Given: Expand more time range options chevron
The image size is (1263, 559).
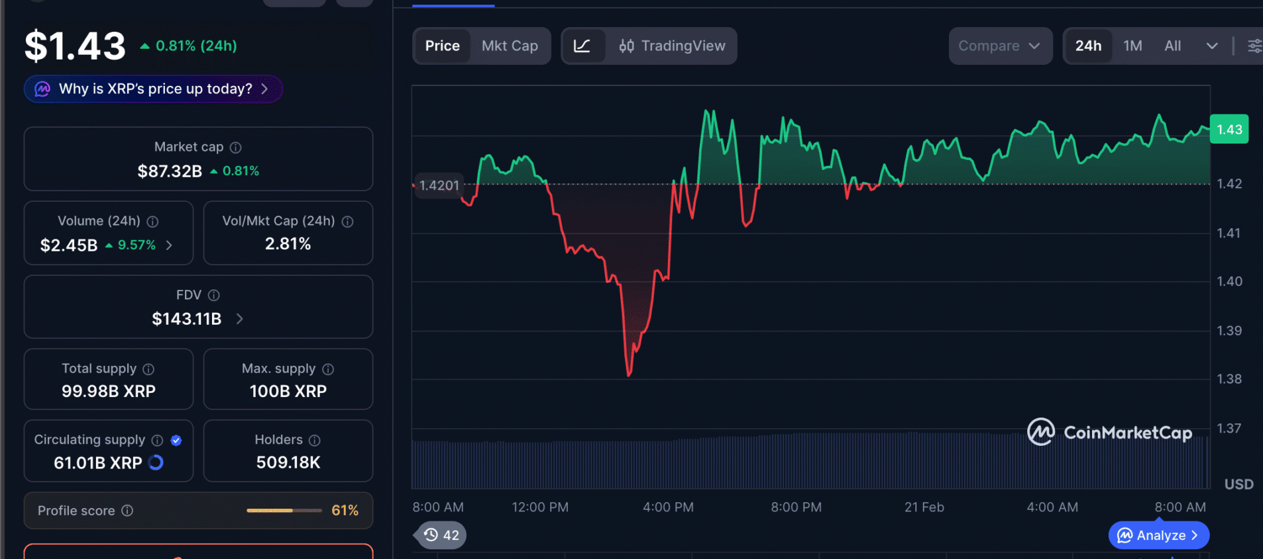Looking at the screenshot, I should [x=1211, y=46].
